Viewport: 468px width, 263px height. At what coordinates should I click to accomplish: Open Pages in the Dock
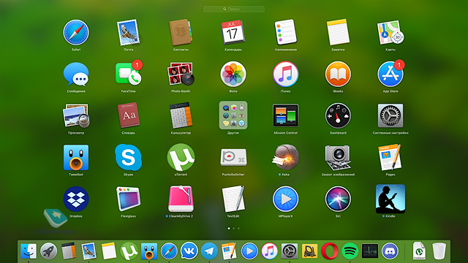[x=229, y=251]
